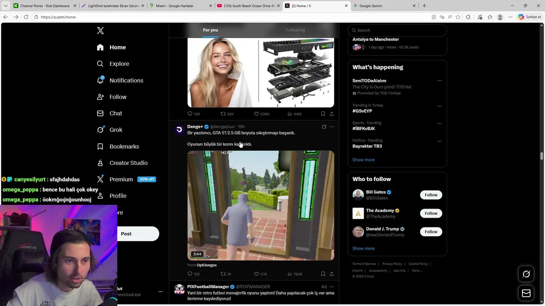545x306 pixels.
Task: Click the Grok explain icon on Denge+ post
Action: (324, 127)
